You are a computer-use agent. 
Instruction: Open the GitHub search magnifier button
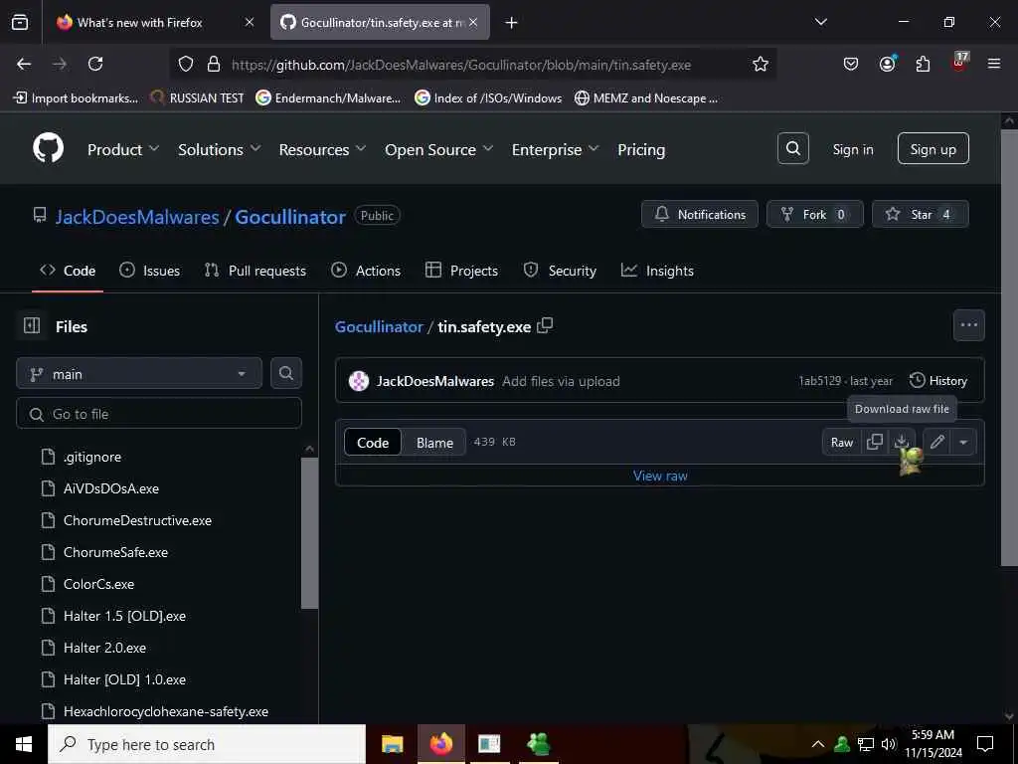[x=792, y=149]
